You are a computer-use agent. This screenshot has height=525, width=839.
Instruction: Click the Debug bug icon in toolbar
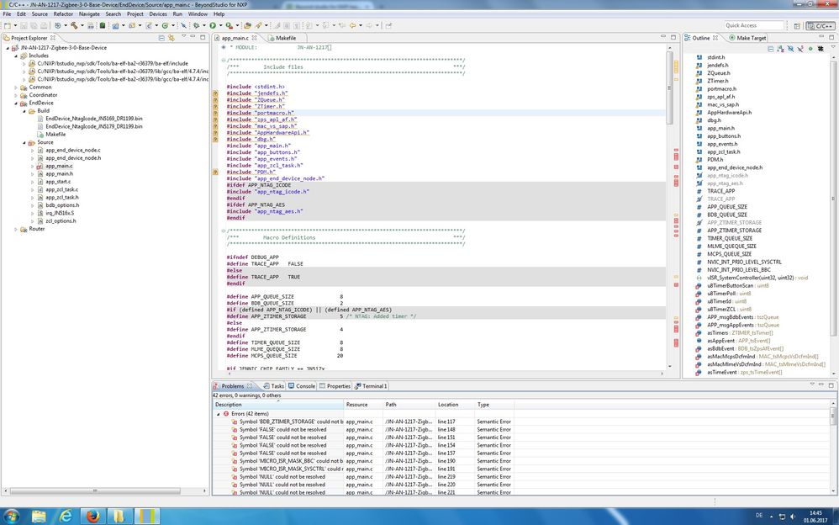tap(196, 26)
